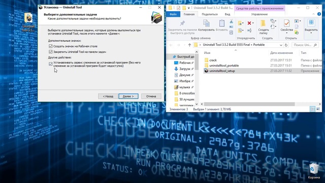Click "Средства работы с приложениями" contextual tab header
Viewport: 325px width, 183px height.
259,8
